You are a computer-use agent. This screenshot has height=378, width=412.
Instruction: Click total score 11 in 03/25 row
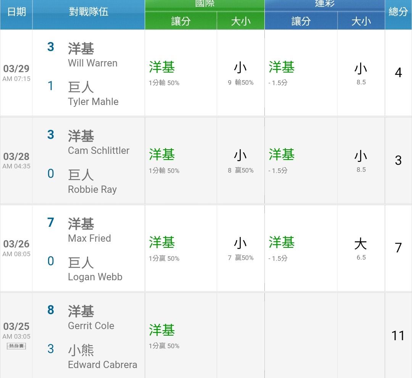[x=398, y=336]
